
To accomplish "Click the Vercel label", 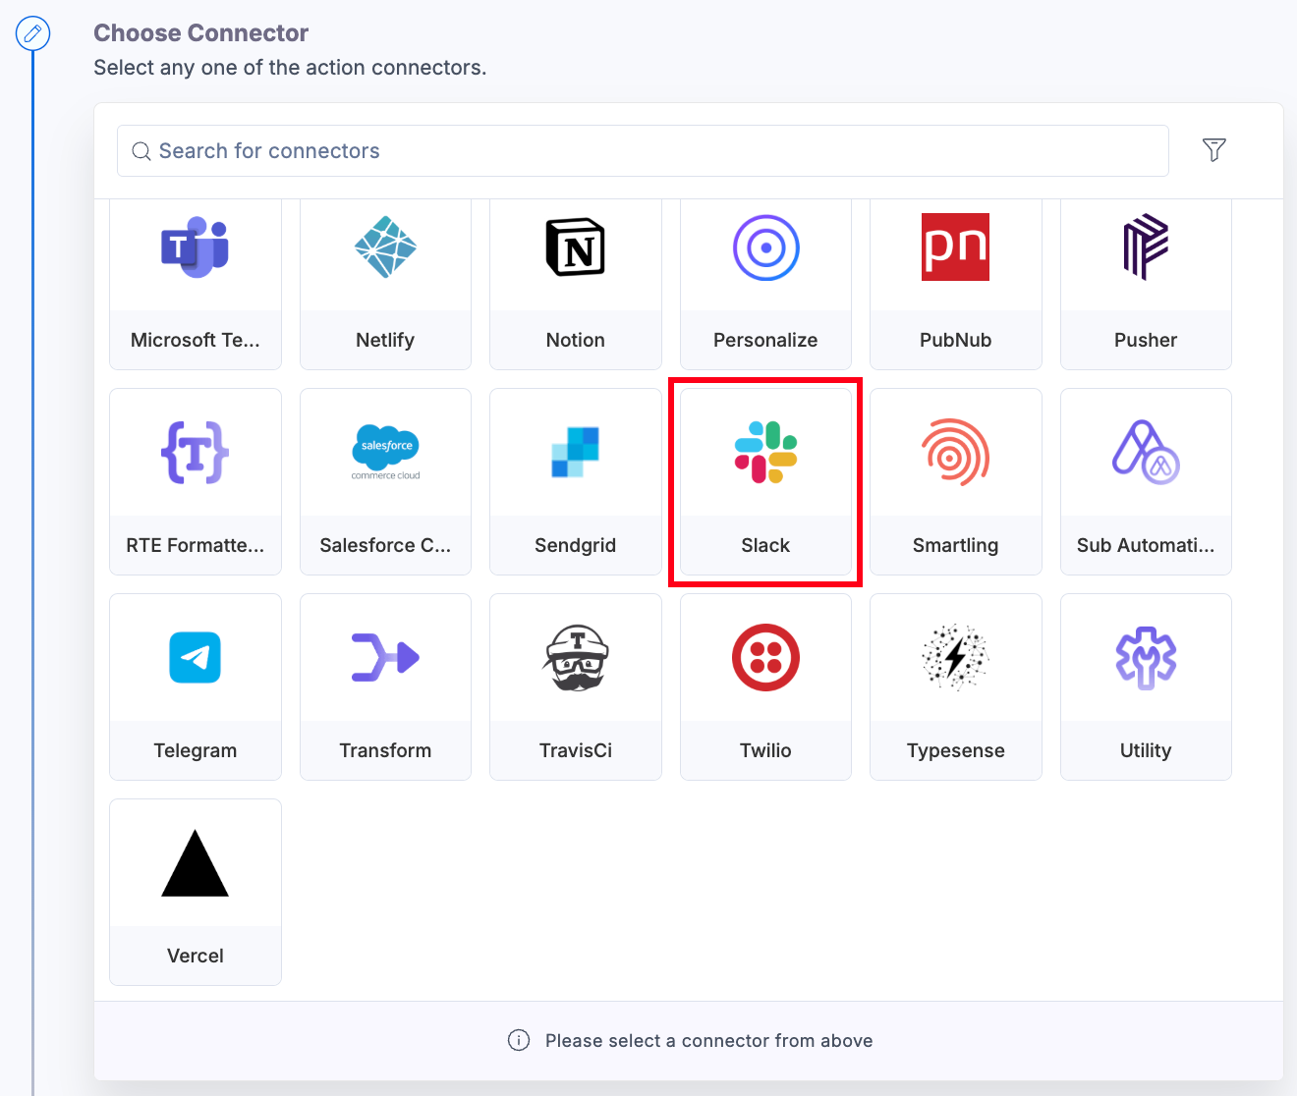I will (196, 956).
